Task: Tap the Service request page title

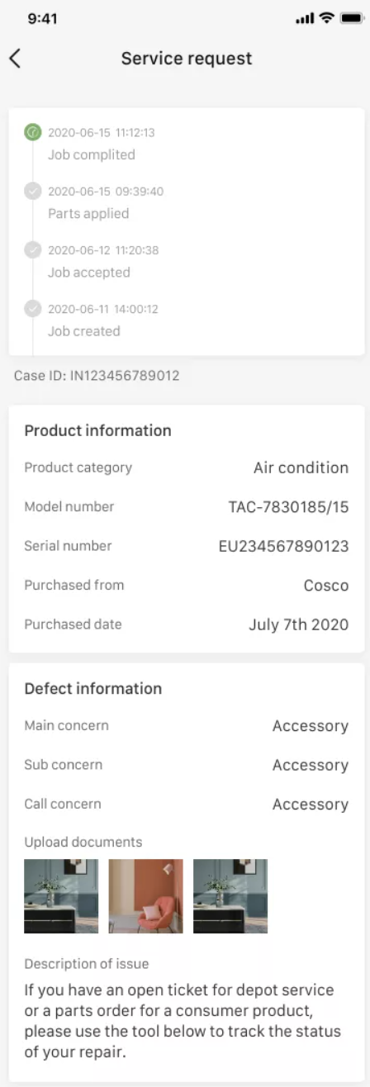Action: 187,59
